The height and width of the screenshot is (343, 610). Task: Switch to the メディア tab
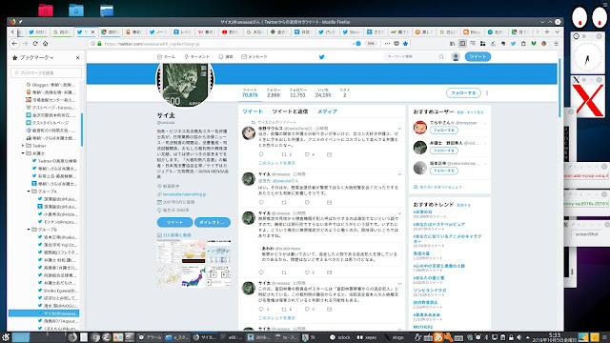tap(328, 111)
